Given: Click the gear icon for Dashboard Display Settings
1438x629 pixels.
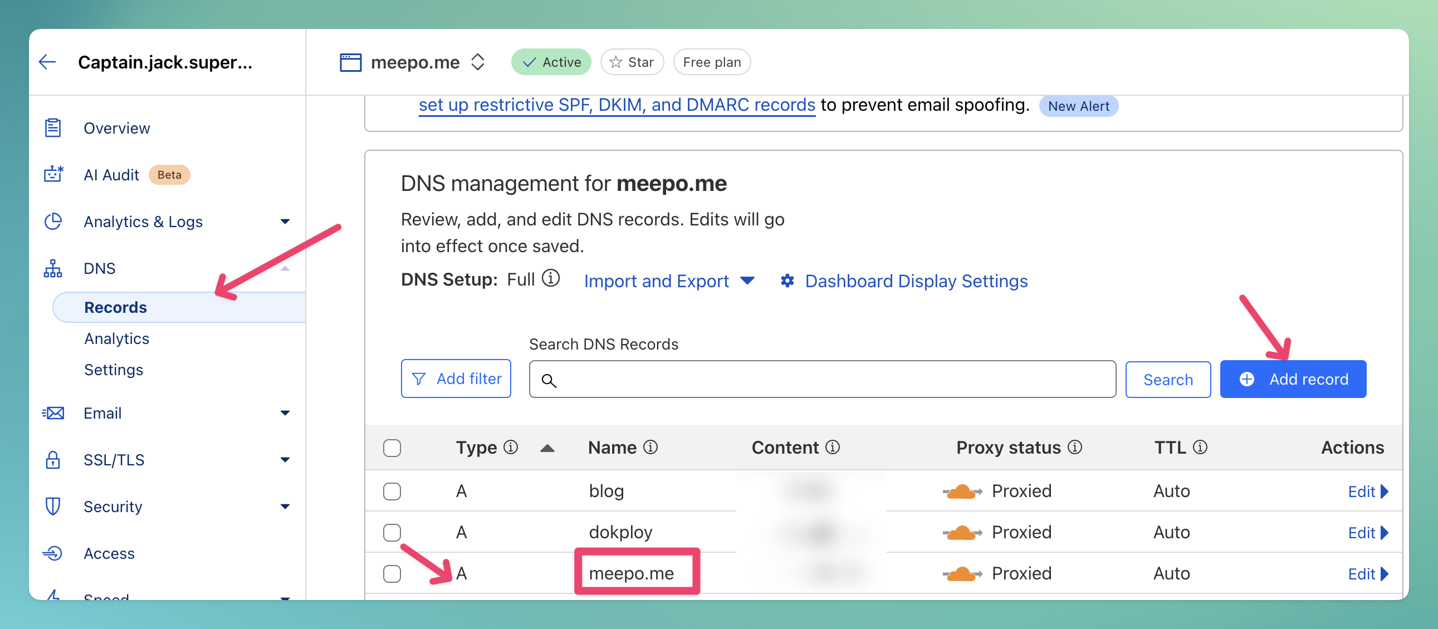Looking at the screenshot, I should (787, 281).
